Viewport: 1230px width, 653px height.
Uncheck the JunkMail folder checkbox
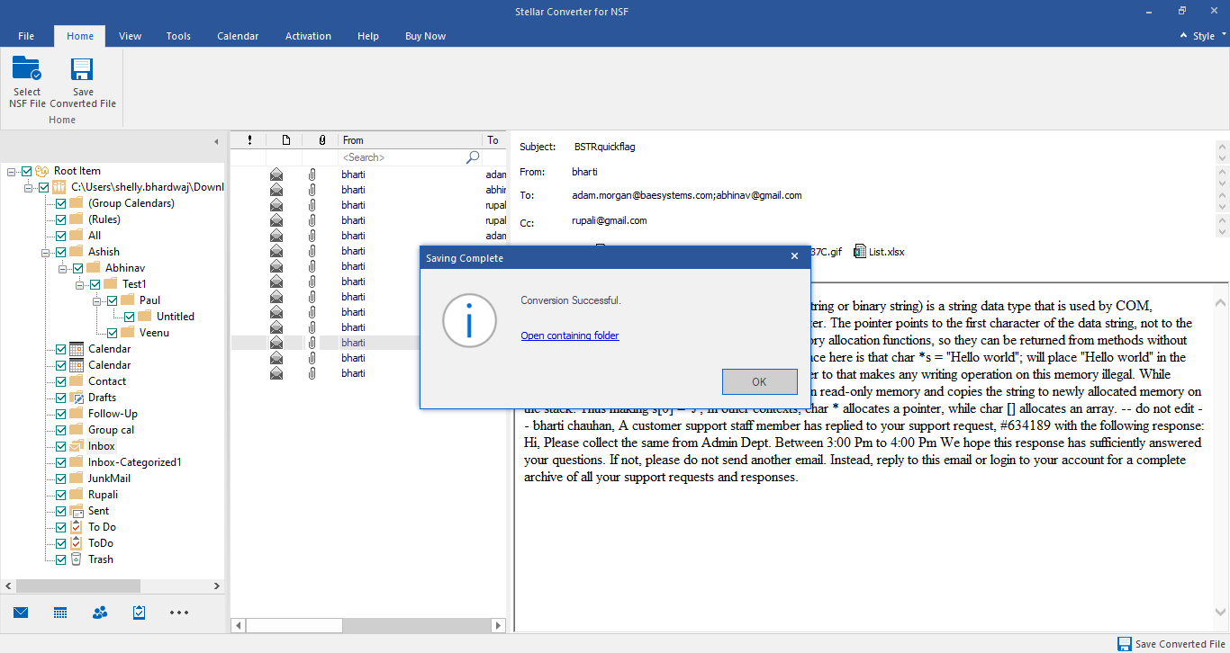coord(61,479)
